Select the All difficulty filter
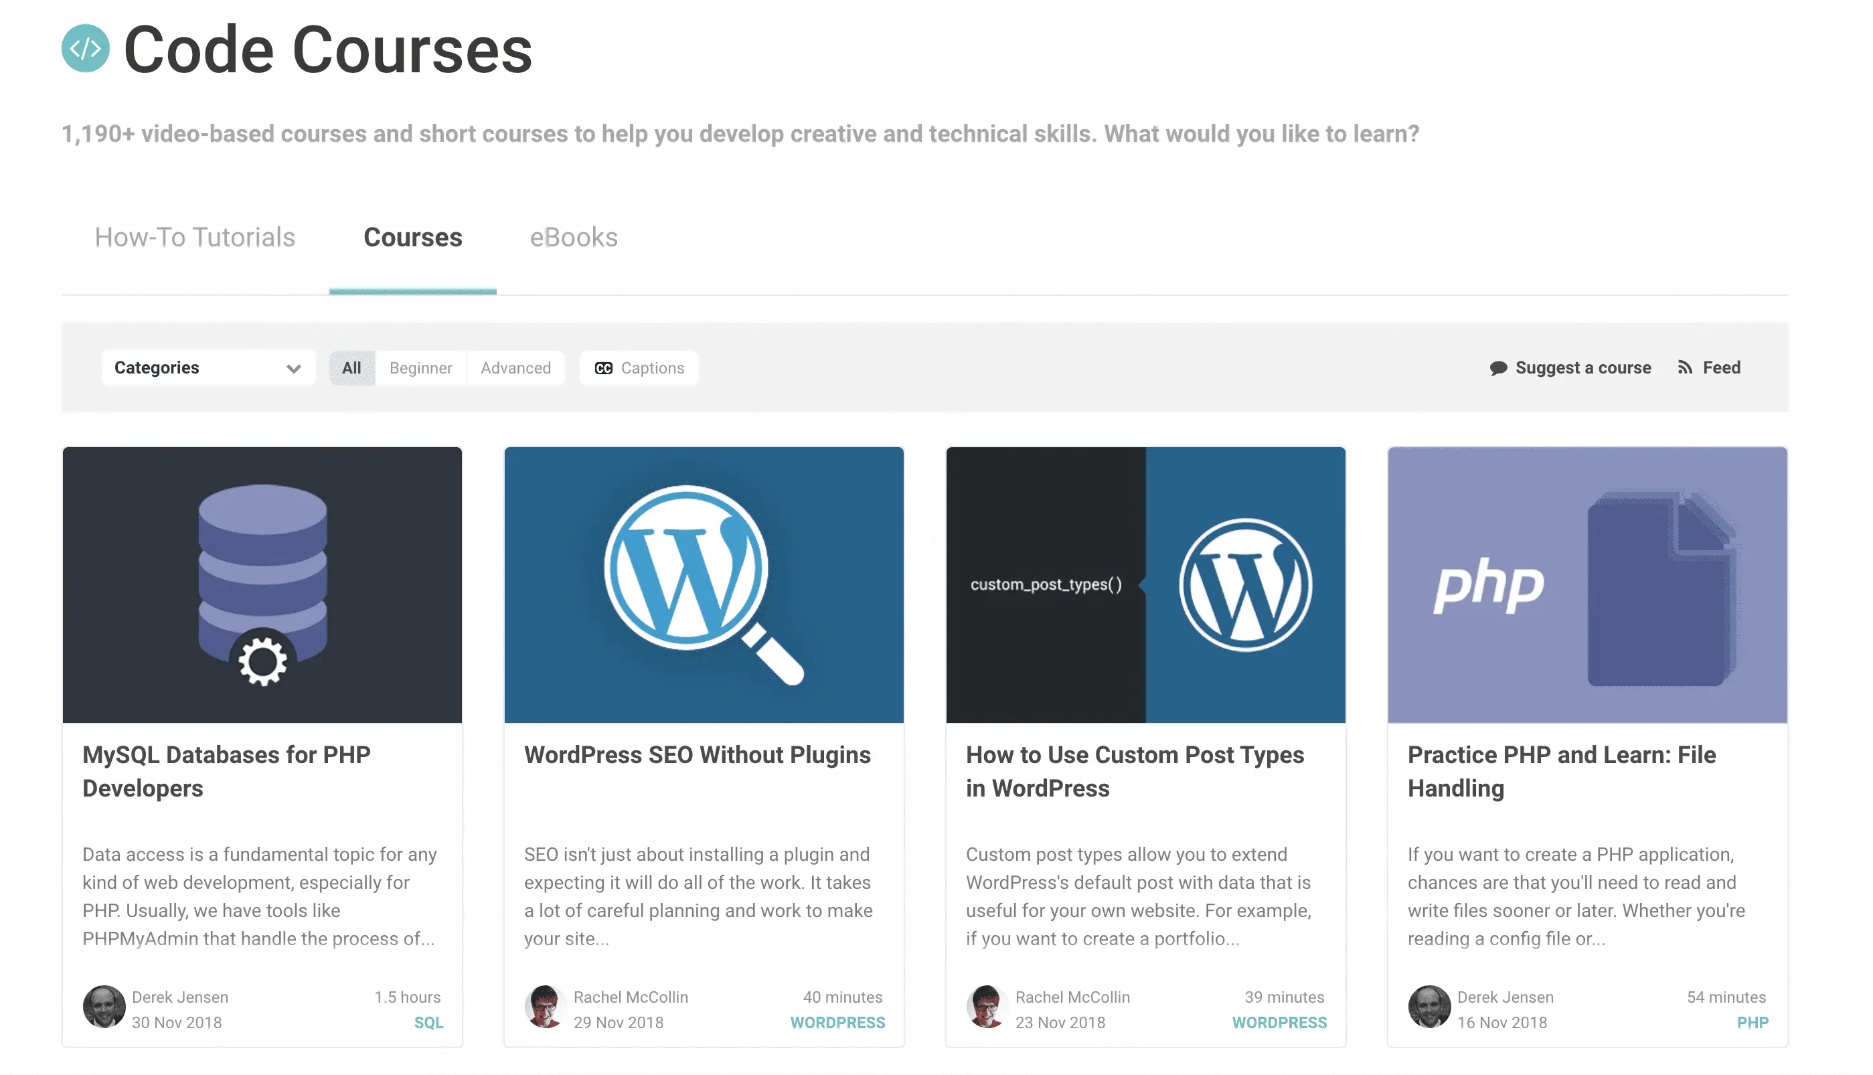The width and height of the screenshot is (1873, 1075). click(351, 367)
